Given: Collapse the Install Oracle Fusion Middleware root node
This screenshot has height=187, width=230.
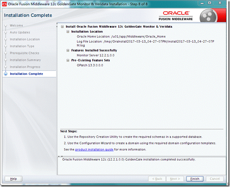Looking at the screenshot, I should 62,27.
